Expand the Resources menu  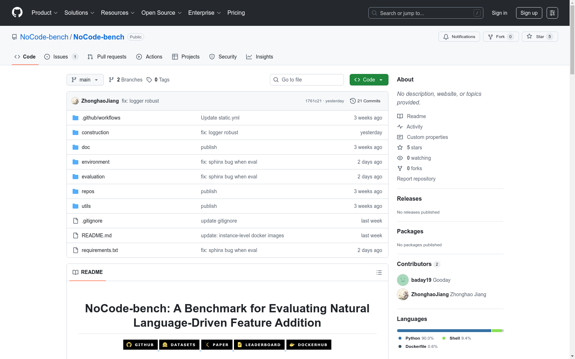click(118, 13)
